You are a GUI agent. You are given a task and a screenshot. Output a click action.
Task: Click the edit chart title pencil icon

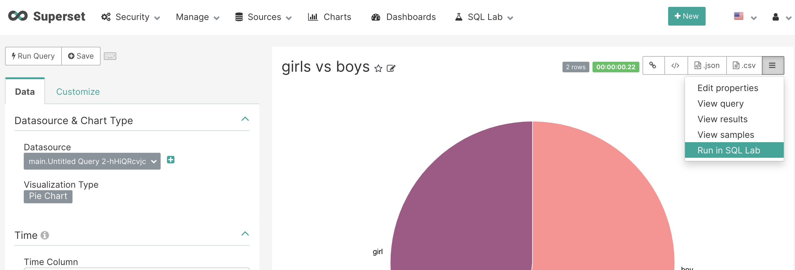pyautogui.click(x=391, y=68)
